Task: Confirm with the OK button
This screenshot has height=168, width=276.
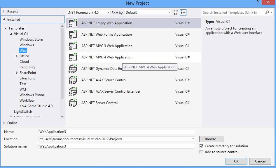Action: [236, 161]
